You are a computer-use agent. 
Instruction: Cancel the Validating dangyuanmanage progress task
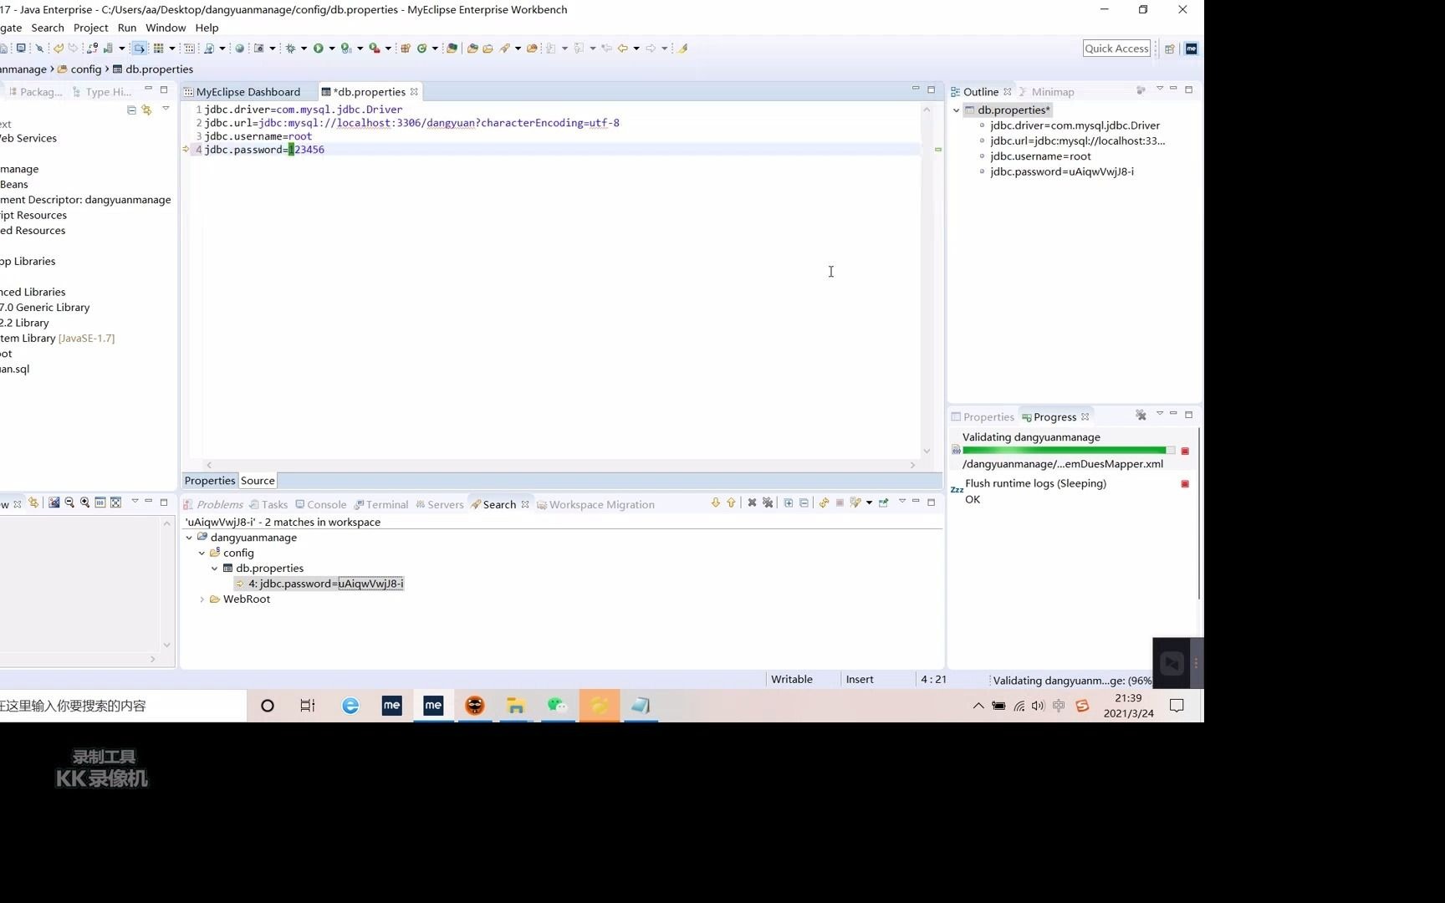[x=1185, y=451]
